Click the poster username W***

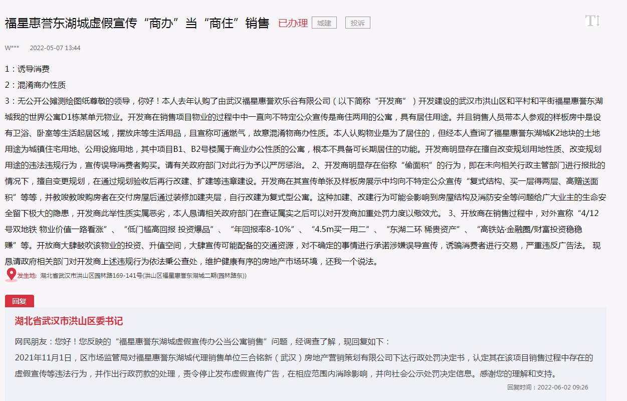pyautogui.click(x=12, y=48)
